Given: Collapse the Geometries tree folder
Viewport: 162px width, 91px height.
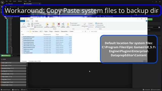Looking at the screenshot, I should coord(5,18).
